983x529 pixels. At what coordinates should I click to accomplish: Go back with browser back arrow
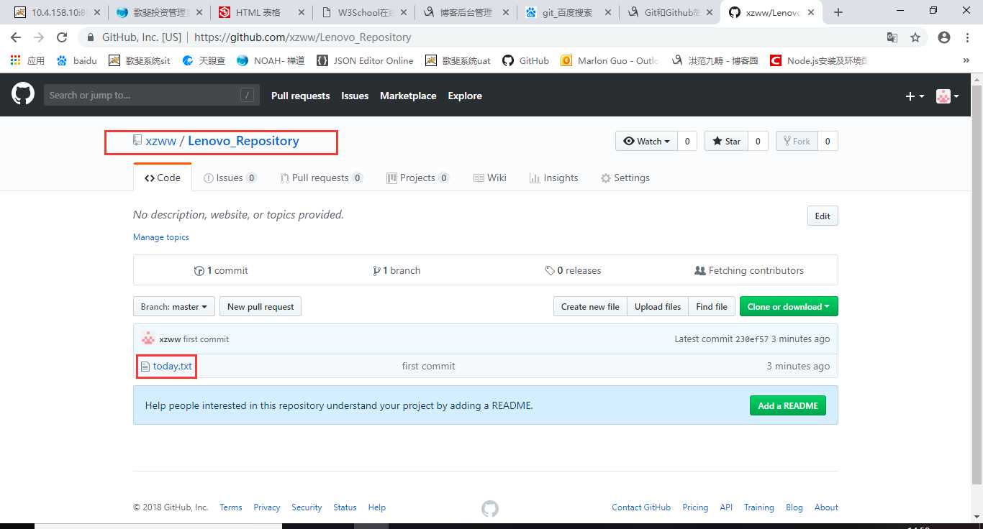(x=16, y=37)
